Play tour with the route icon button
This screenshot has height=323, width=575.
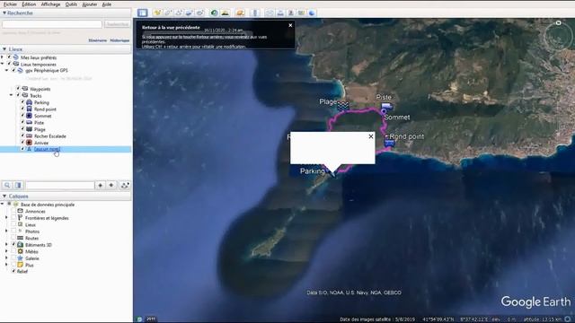click(124, 186)
